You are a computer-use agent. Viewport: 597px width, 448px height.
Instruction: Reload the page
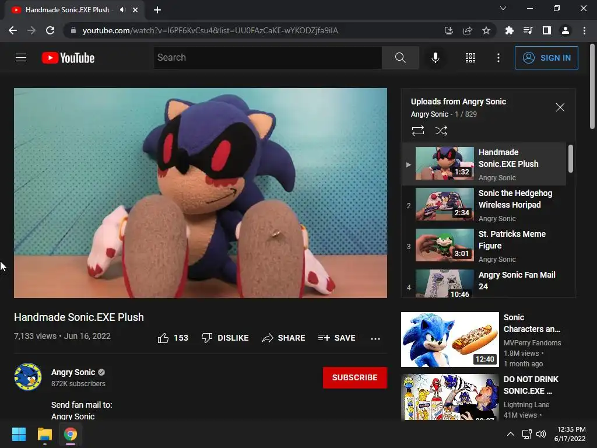50,30
